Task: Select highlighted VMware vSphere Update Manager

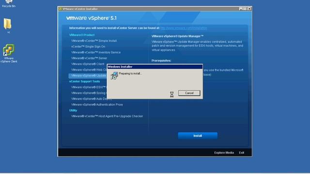Action: pyautogui.click(x=88, y=76)
